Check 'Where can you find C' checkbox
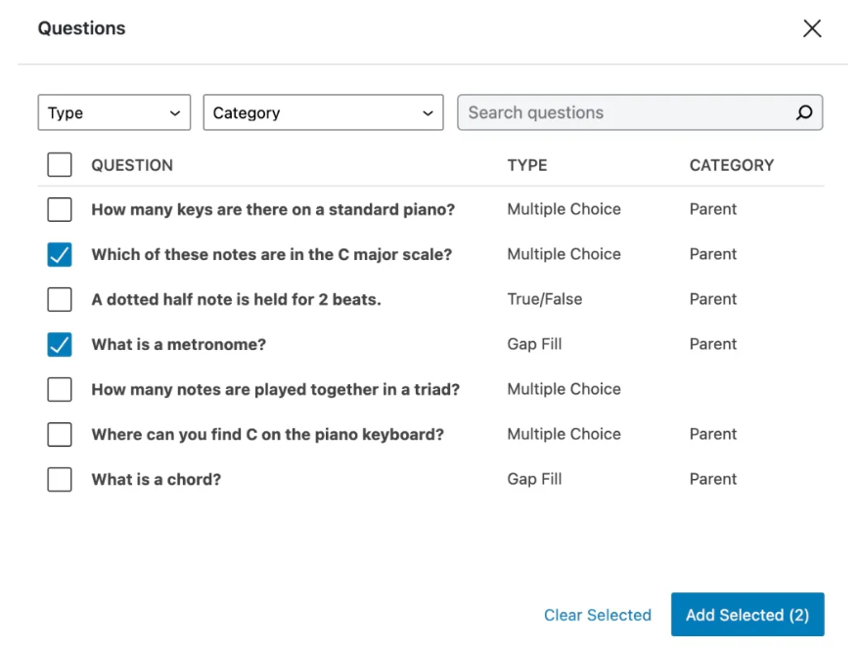858x648 pixels. [x=60, y=434]
